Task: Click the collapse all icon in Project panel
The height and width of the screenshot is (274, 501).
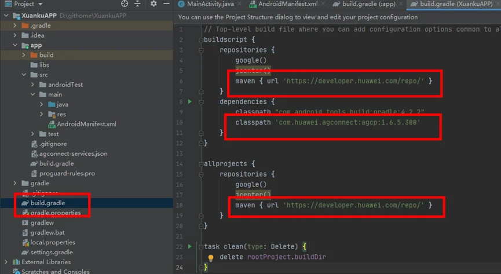Action: 137,4
